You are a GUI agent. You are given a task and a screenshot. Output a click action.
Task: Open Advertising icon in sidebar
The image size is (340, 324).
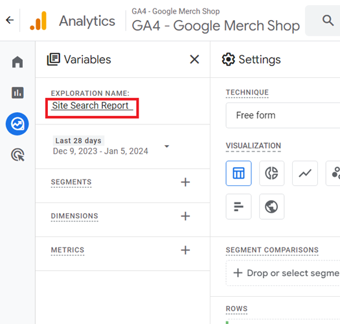(17, 155)
